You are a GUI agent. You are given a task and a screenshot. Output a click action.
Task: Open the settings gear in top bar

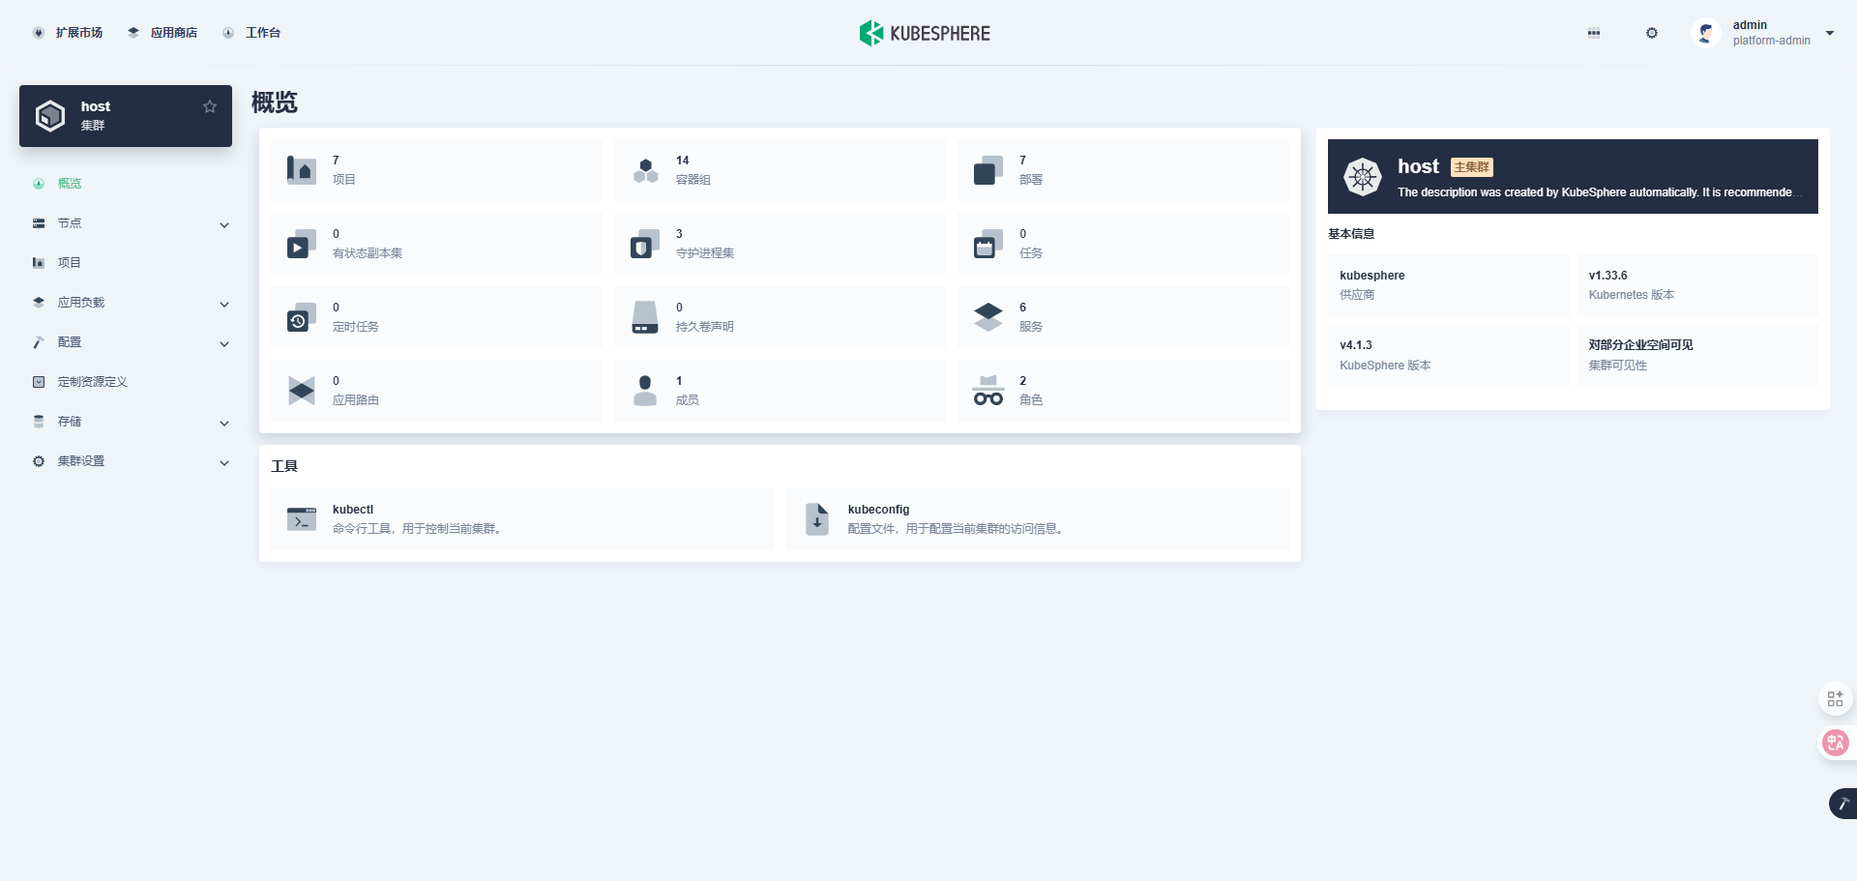tap(1652, 33)
